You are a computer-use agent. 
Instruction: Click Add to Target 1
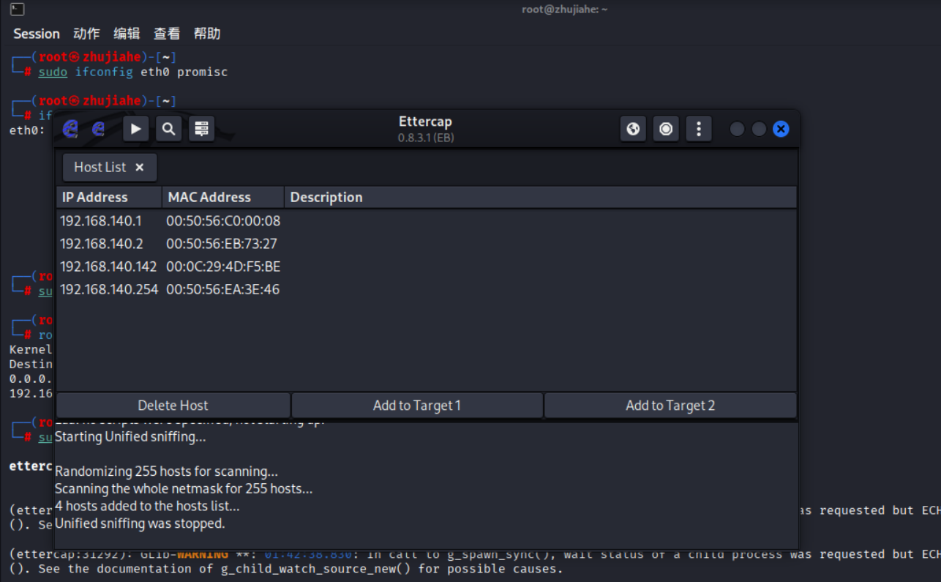click(x=417, y=406)
